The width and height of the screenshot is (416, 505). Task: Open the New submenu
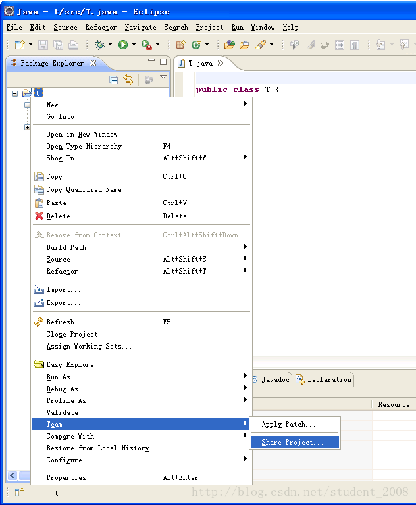tap(142, 105)
